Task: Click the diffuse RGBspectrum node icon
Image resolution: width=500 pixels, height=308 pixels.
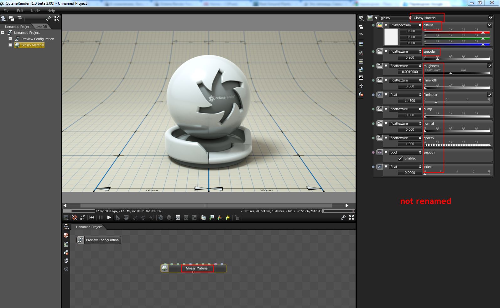Action: point(380,25)
